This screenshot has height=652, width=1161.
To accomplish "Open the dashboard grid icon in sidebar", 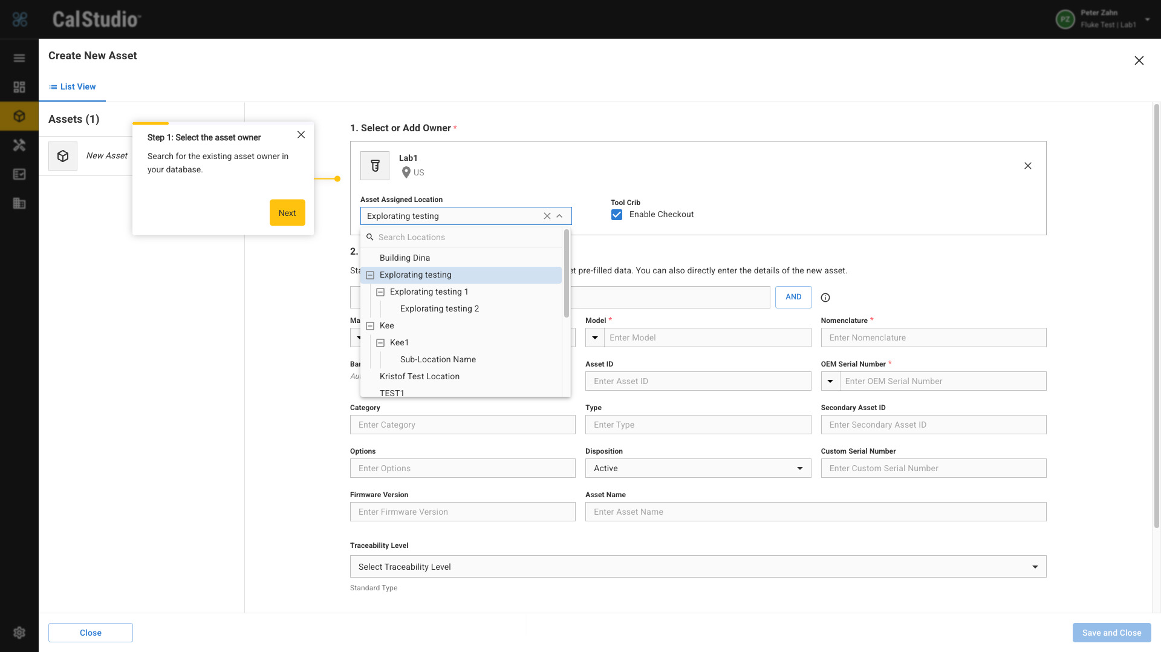I will click(19, 87).
